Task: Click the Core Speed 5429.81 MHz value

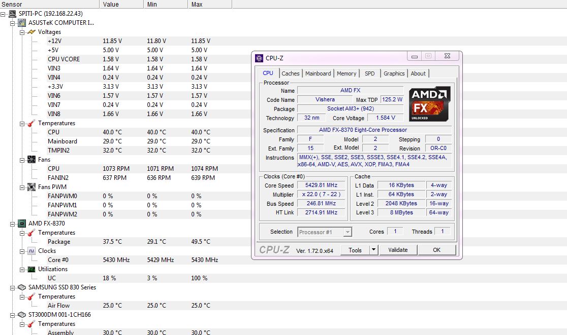Action: 321,185
